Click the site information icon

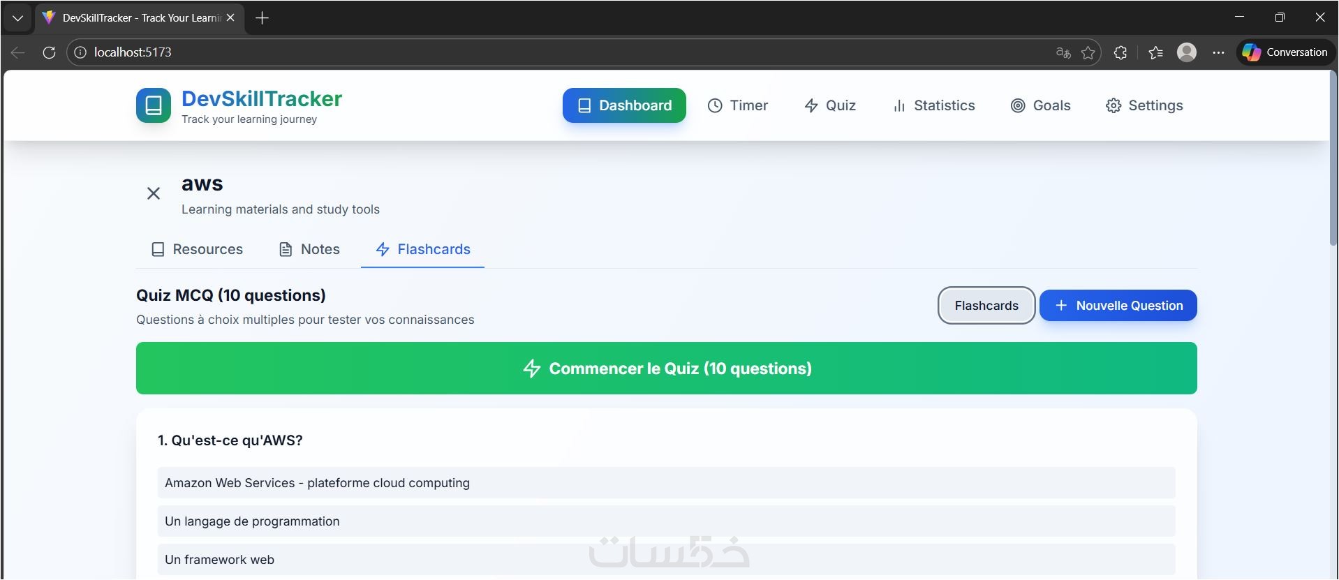[x=80, y=52]
